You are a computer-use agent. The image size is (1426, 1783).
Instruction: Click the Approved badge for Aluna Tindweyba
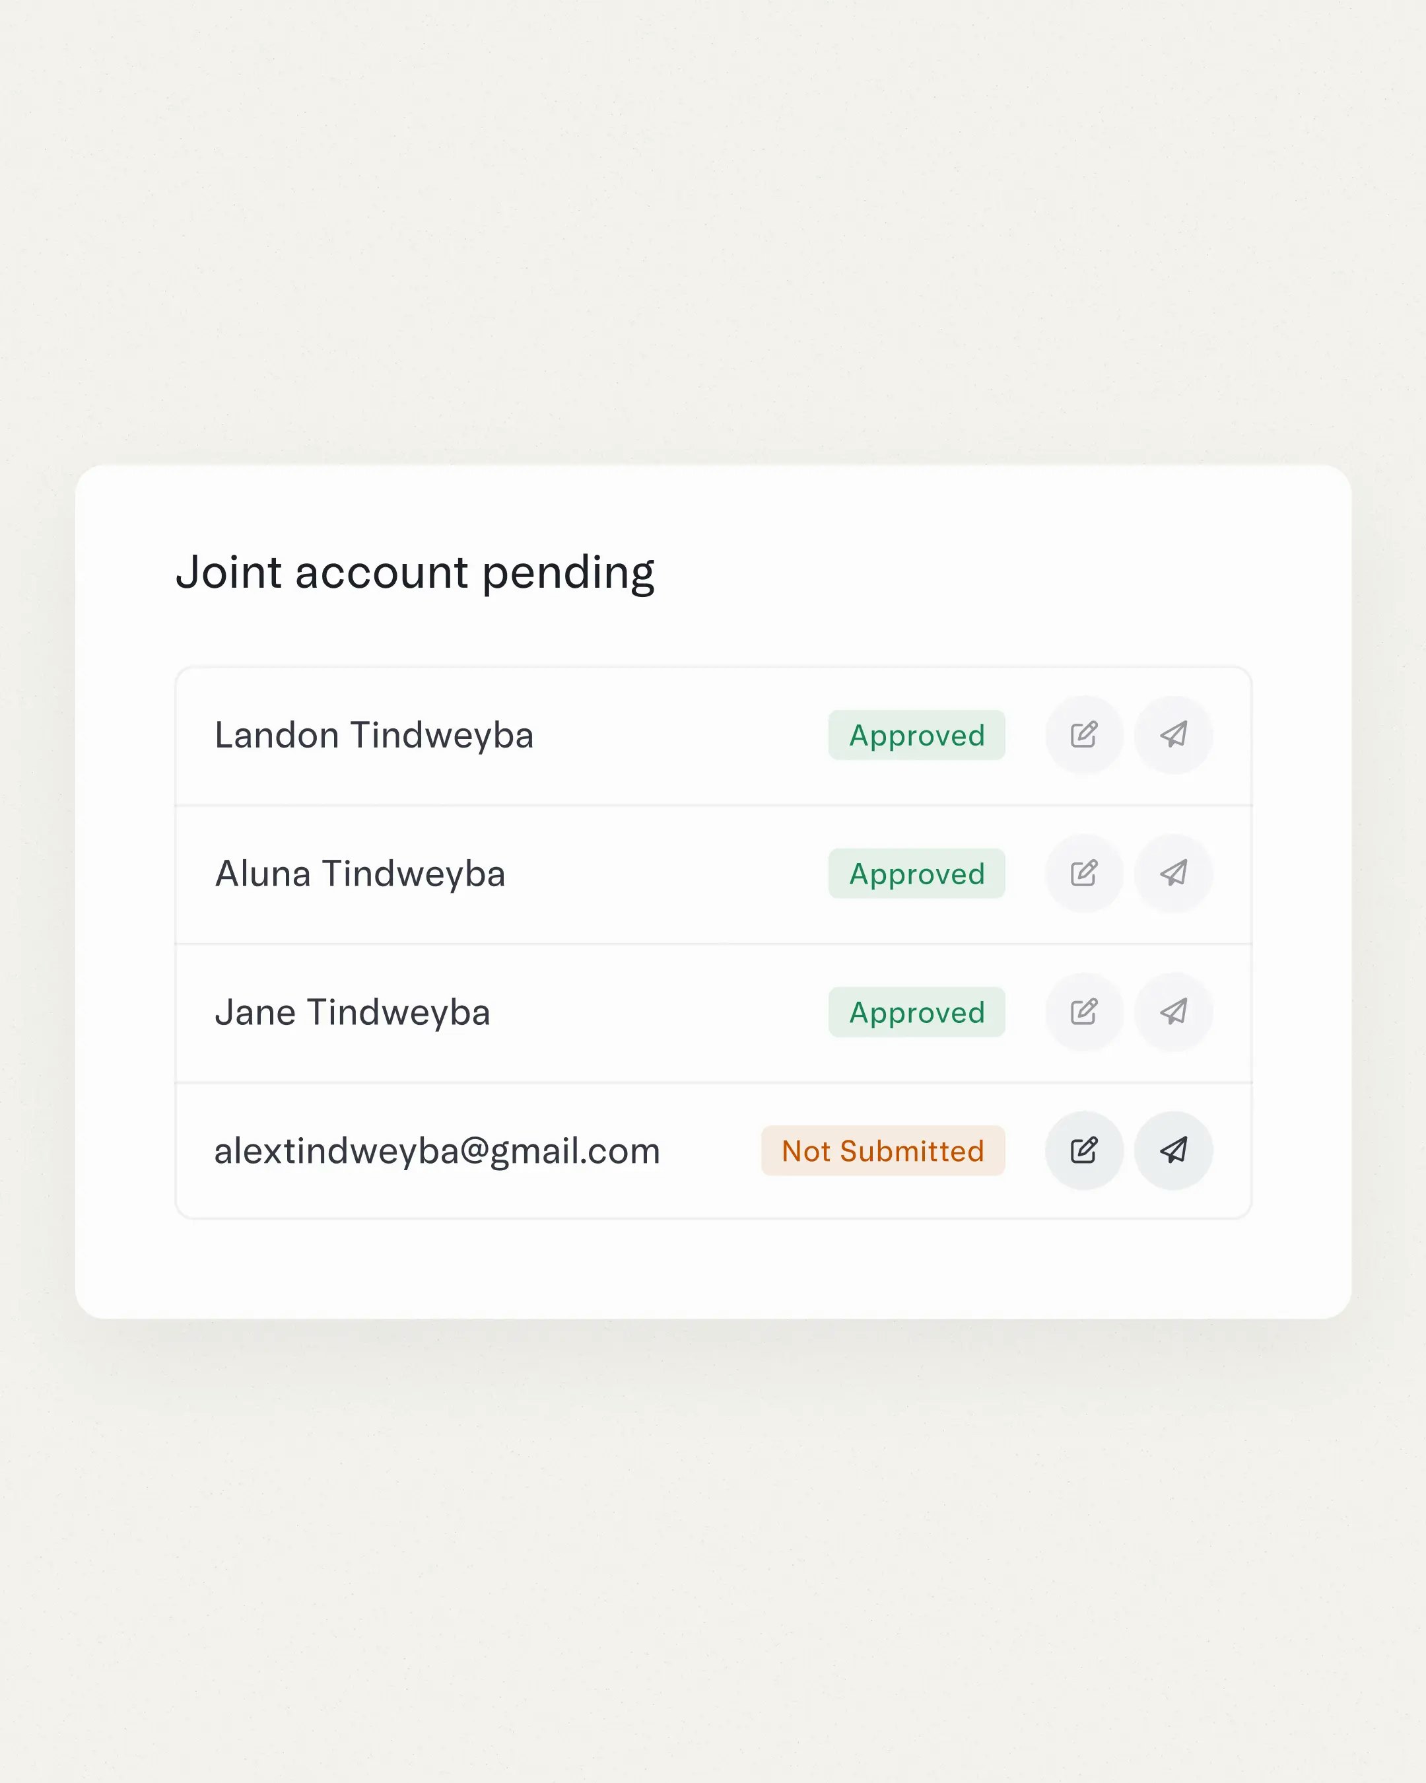[x=916, y=874]
